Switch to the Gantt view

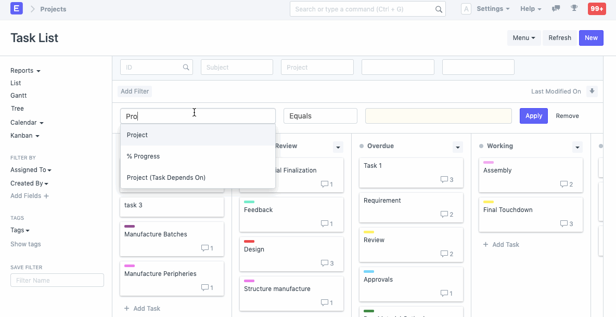18,95
